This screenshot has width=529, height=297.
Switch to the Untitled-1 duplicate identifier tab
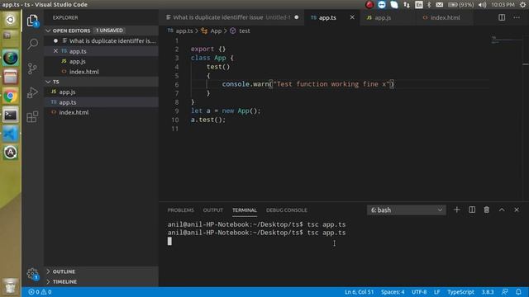(x=231, y=17)
